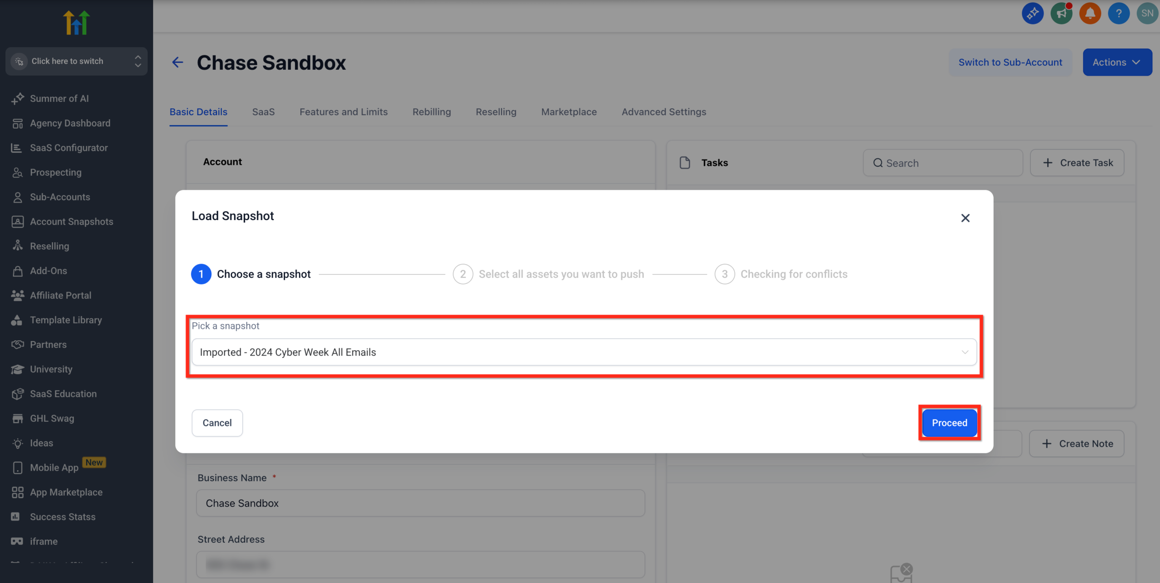
Task: Open the notifications bell icon
Action: coord(1090,13)
